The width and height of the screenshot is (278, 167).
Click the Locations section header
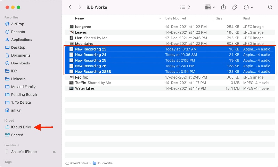pos(12,145)
